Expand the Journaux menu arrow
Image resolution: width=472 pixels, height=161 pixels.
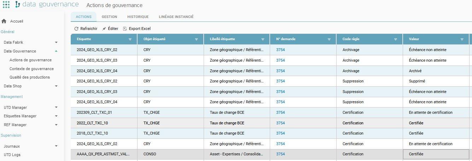[x=56, y=146]
